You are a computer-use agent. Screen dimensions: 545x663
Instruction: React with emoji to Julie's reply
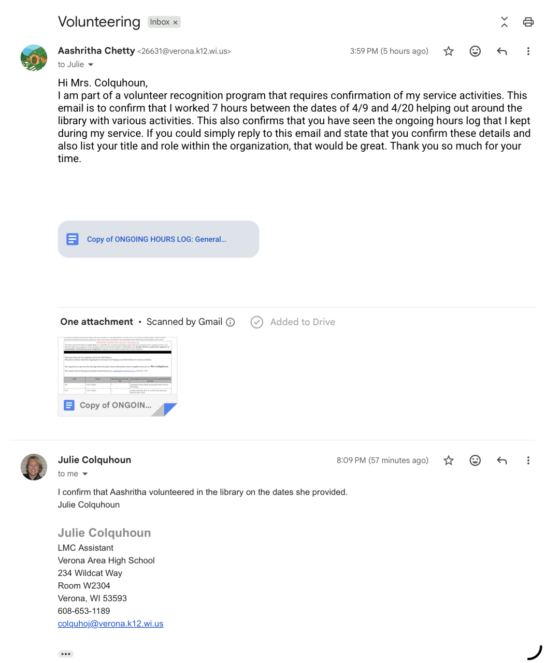475,460
